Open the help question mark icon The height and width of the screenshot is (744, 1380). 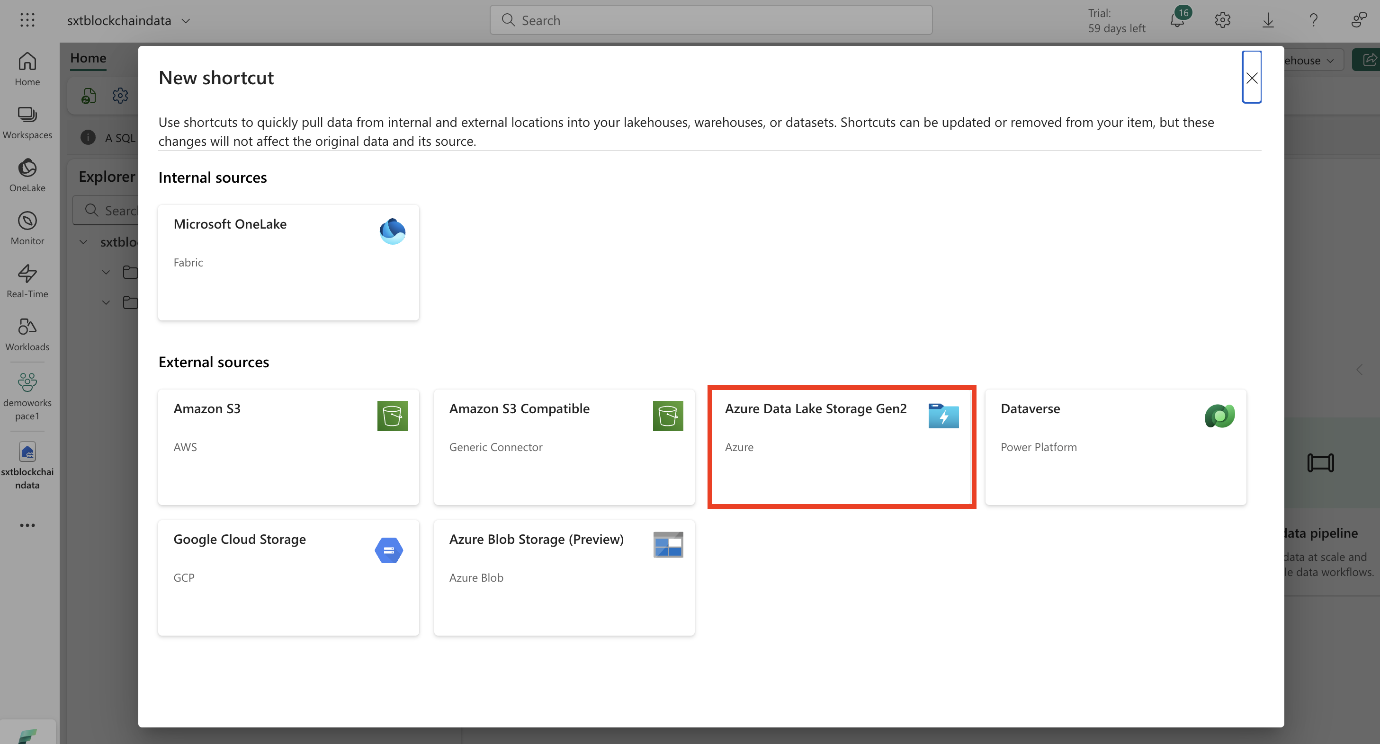1313,20
